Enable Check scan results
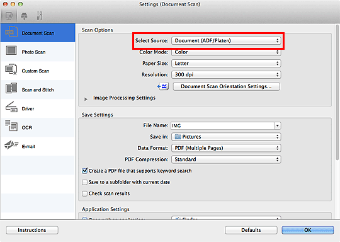The image size is (340, 242). point(84,193)
